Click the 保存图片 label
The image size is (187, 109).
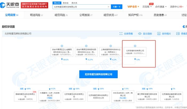[166, 34]
